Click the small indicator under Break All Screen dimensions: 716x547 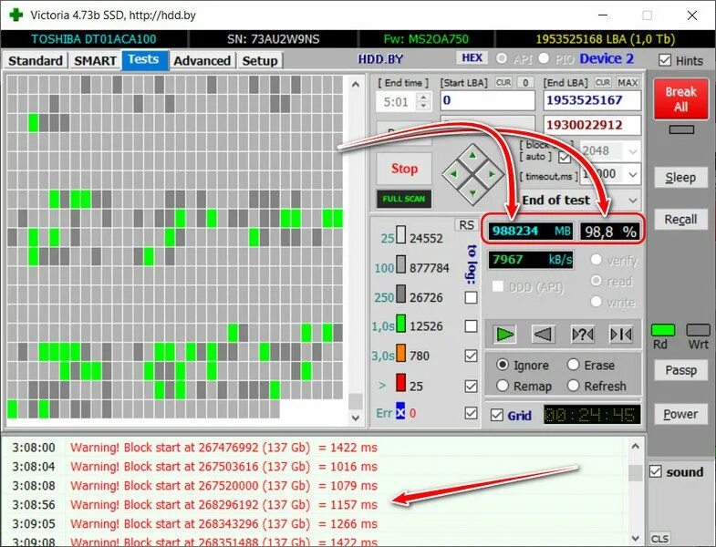[681, 129]
